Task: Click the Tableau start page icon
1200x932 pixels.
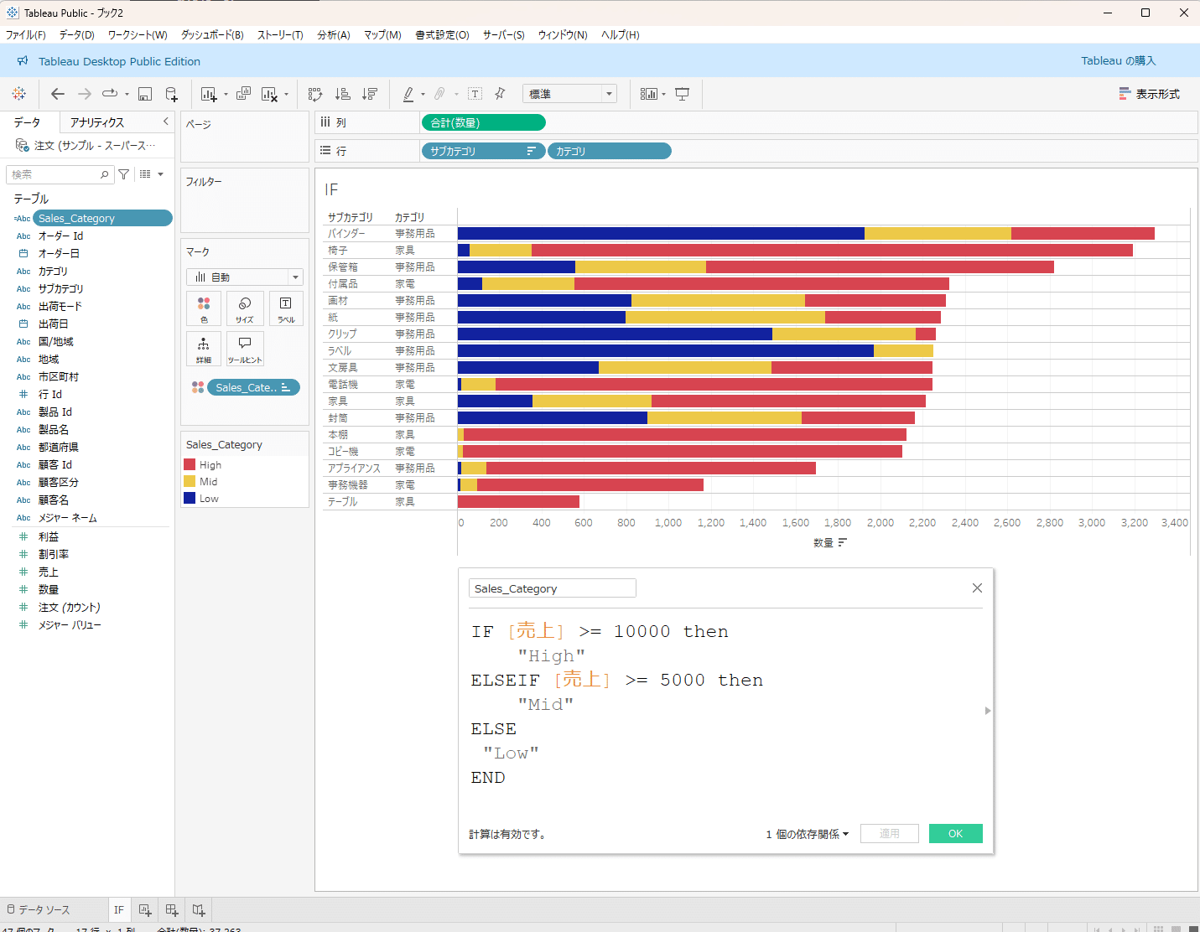Action: [x=18, y=94]
